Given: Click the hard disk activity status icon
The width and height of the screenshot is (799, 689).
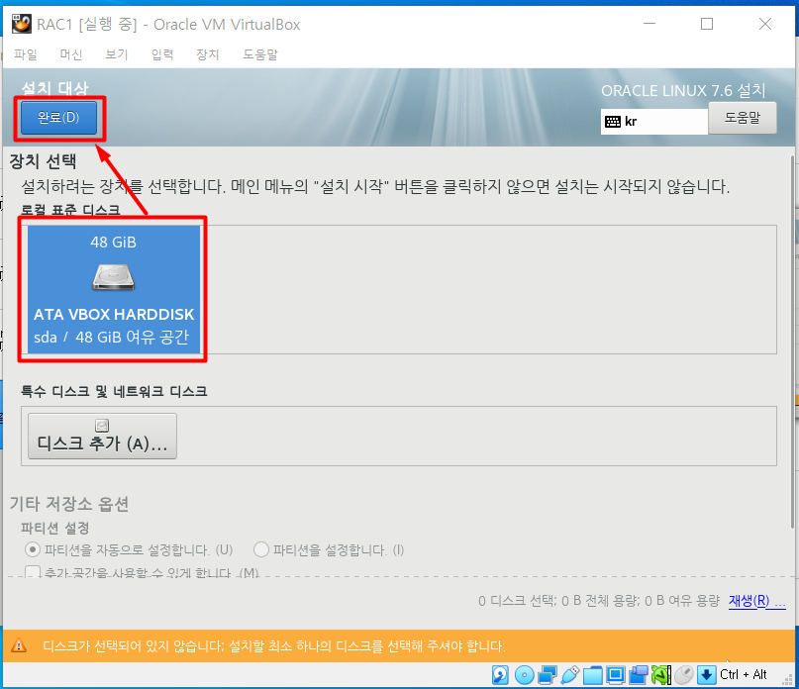Looking at the screenshot, I should tap(500, 675).
